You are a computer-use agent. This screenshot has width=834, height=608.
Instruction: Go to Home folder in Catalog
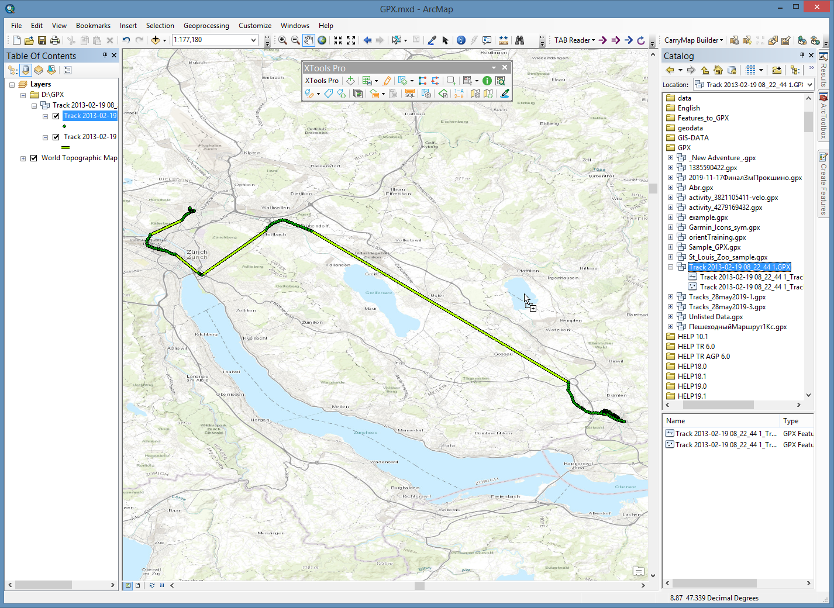click(x=718, y=70)
